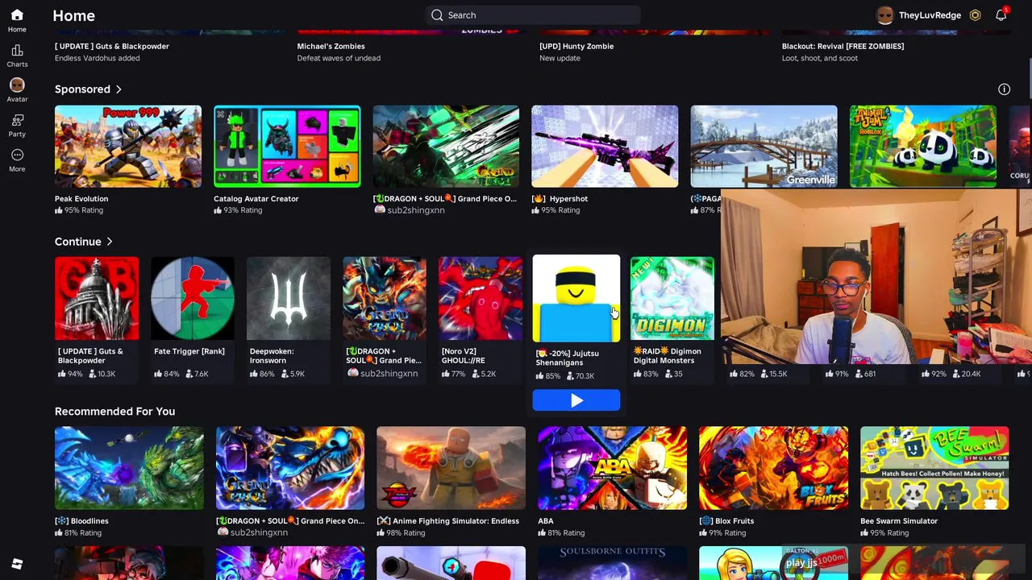Viewport: 1032px width, 580px height.
Task: Open the Greenville sponsored thumbnail
Action: tap(764, 147)
